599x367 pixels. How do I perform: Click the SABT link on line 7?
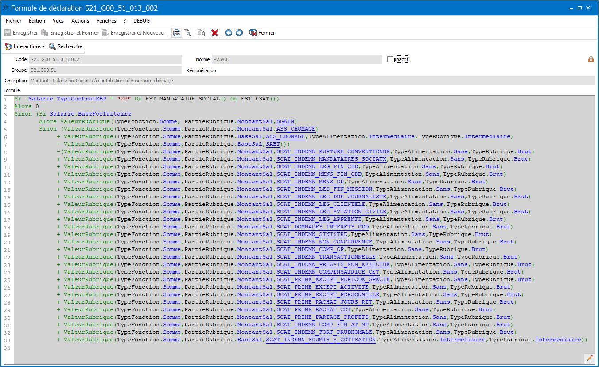[x=272, y=144]
